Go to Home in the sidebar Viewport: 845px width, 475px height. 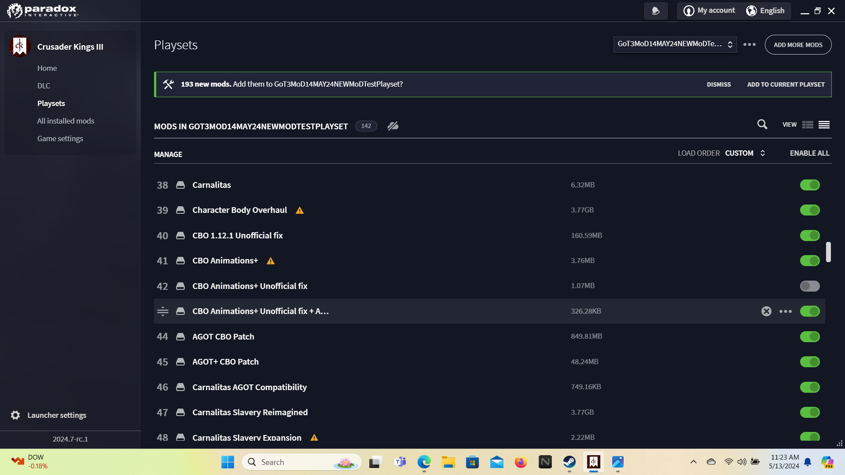[x=47, y=68]
